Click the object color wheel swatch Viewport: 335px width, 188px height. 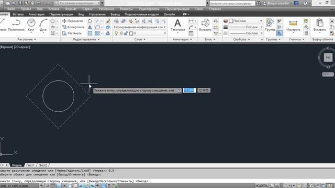coord(226,21)
